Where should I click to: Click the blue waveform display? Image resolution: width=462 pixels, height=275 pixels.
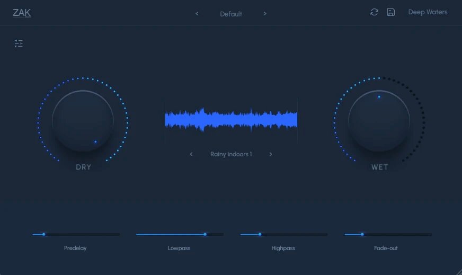tap(231, 120)
